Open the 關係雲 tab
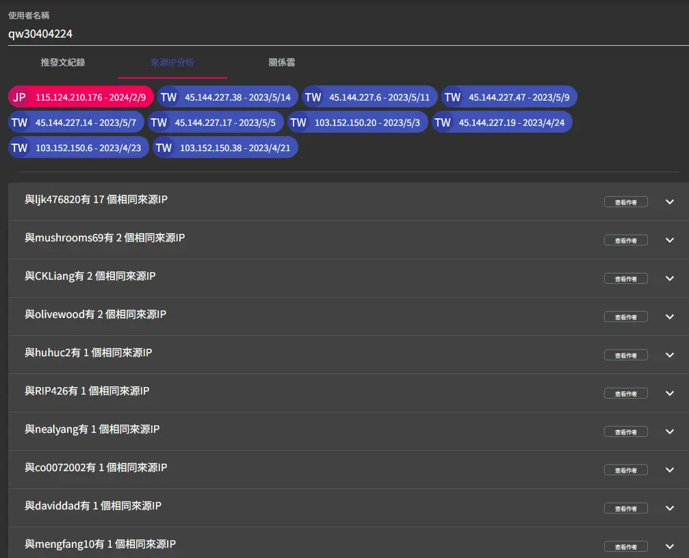689x558 pixels. (x=281, y=62)
